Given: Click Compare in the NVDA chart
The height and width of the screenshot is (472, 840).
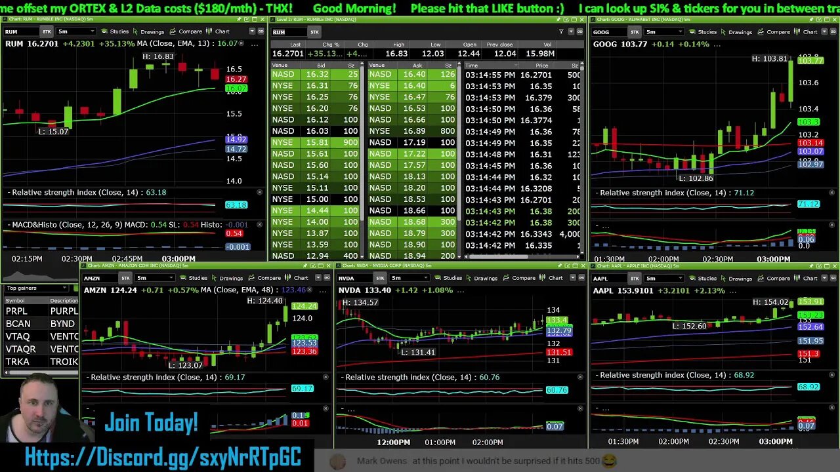Looking at the screenshot, I should tap(519, 278).
